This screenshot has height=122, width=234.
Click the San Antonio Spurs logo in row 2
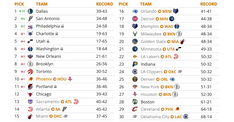[30, 19]
